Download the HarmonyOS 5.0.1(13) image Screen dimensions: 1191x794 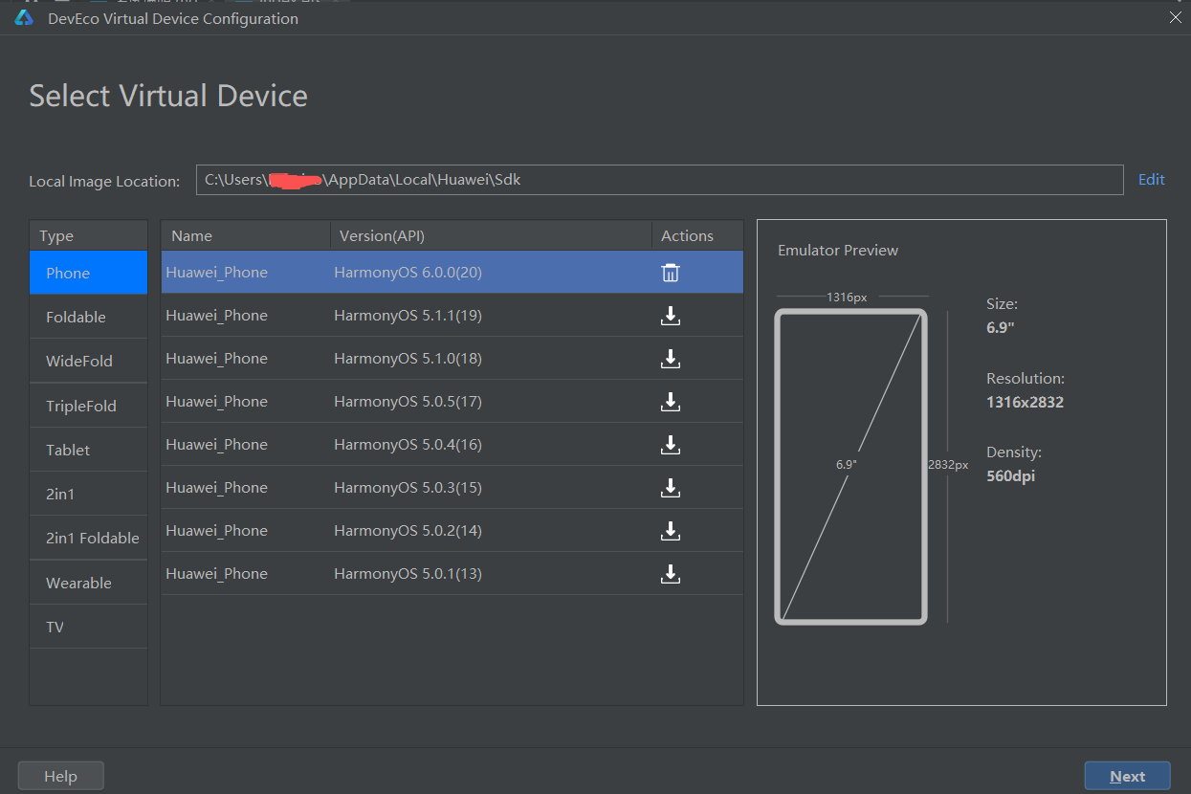[x=671, y=574]
